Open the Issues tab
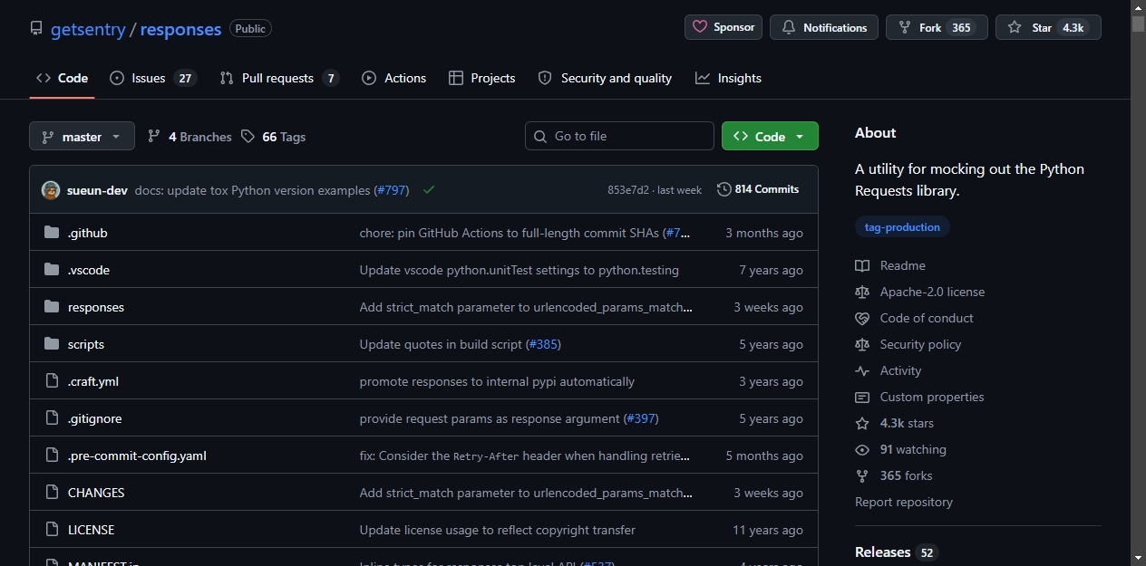Screen dimensions: 1146x566 click(x=152, y=78)
